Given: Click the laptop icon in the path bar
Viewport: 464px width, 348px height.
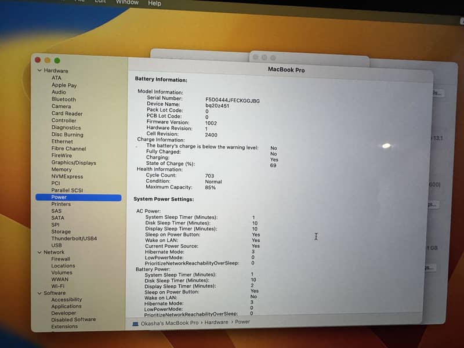Looking at the screenshot, I should [136, 322].
